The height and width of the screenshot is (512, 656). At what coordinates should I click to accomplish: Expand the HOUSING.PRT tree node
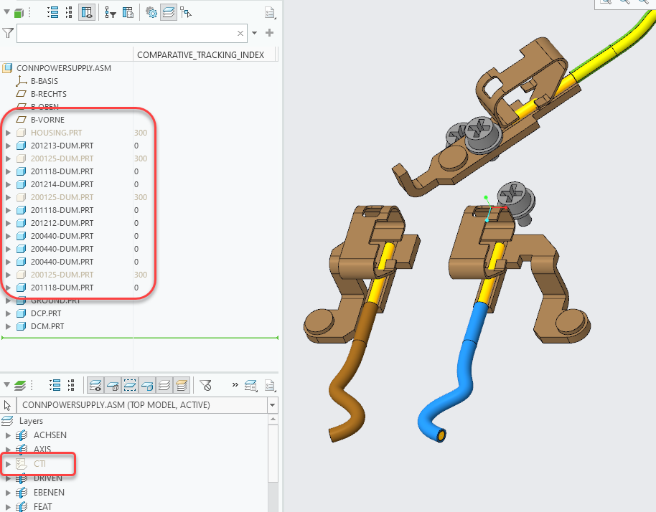pyautogui.click(x=8, y=133)
